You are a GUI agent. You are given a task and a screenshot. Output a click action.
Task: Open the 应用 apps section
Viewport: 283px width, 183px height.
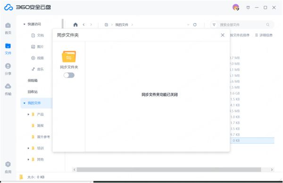pos(8,167)
